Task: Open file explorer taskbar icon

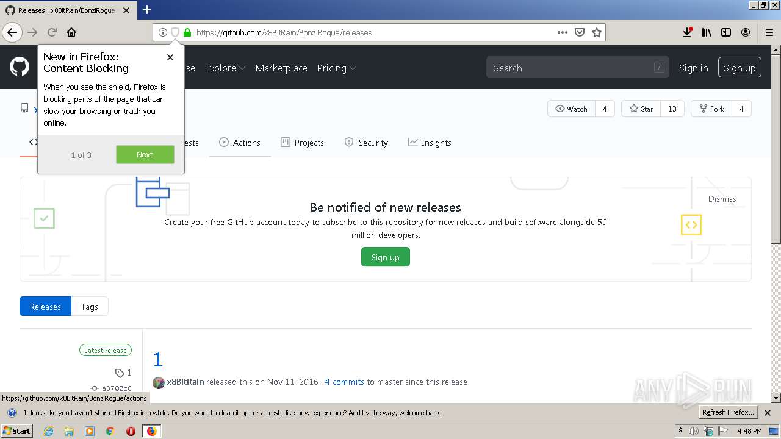Action: pyautogui.click(x=69, y=431)
